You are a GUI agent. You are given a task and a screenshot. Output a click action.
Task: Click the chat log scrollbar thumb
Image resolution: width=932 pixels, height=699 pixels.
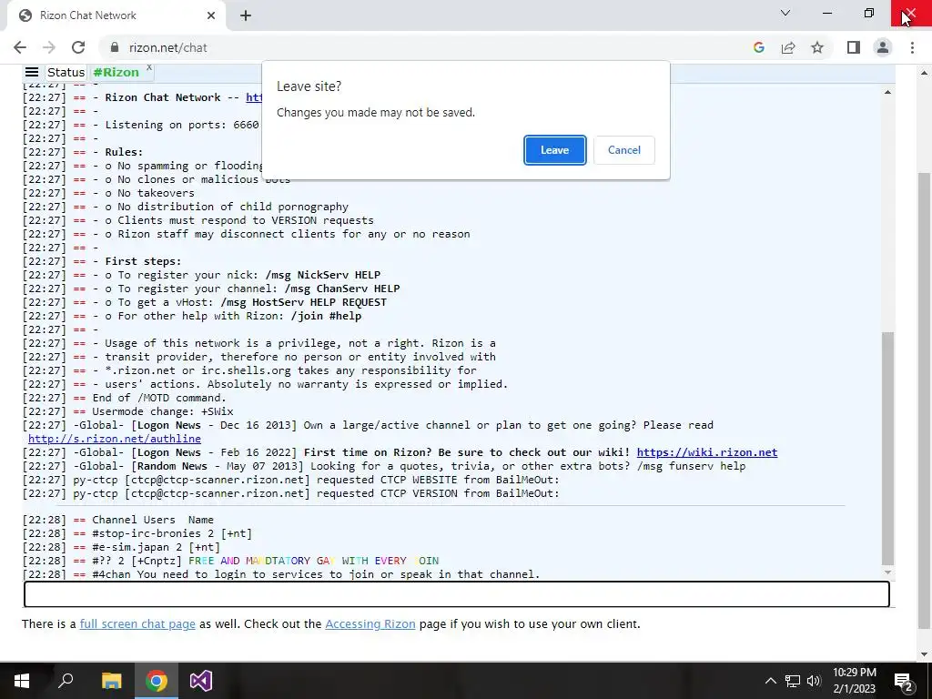[887, 448]
